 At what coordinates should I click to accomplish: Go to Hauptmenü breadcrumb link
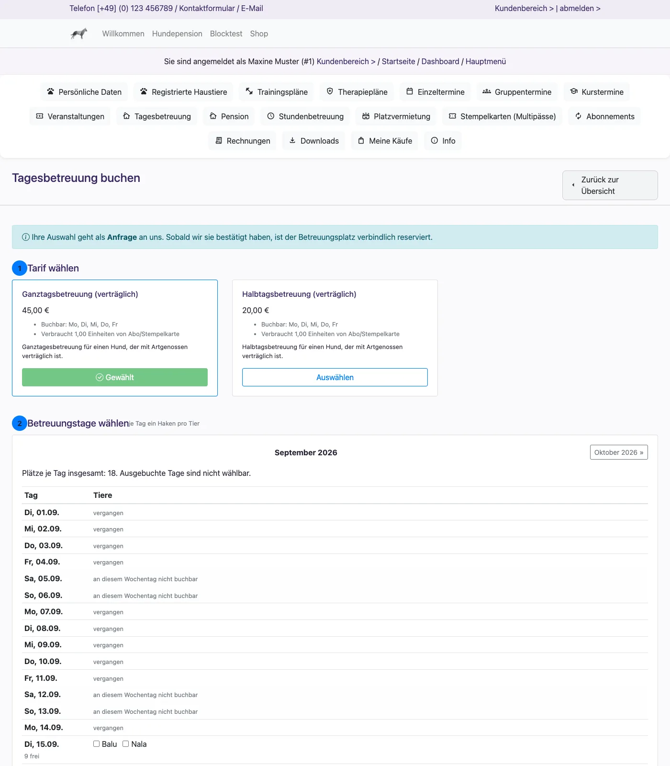(x=486, y=61)
